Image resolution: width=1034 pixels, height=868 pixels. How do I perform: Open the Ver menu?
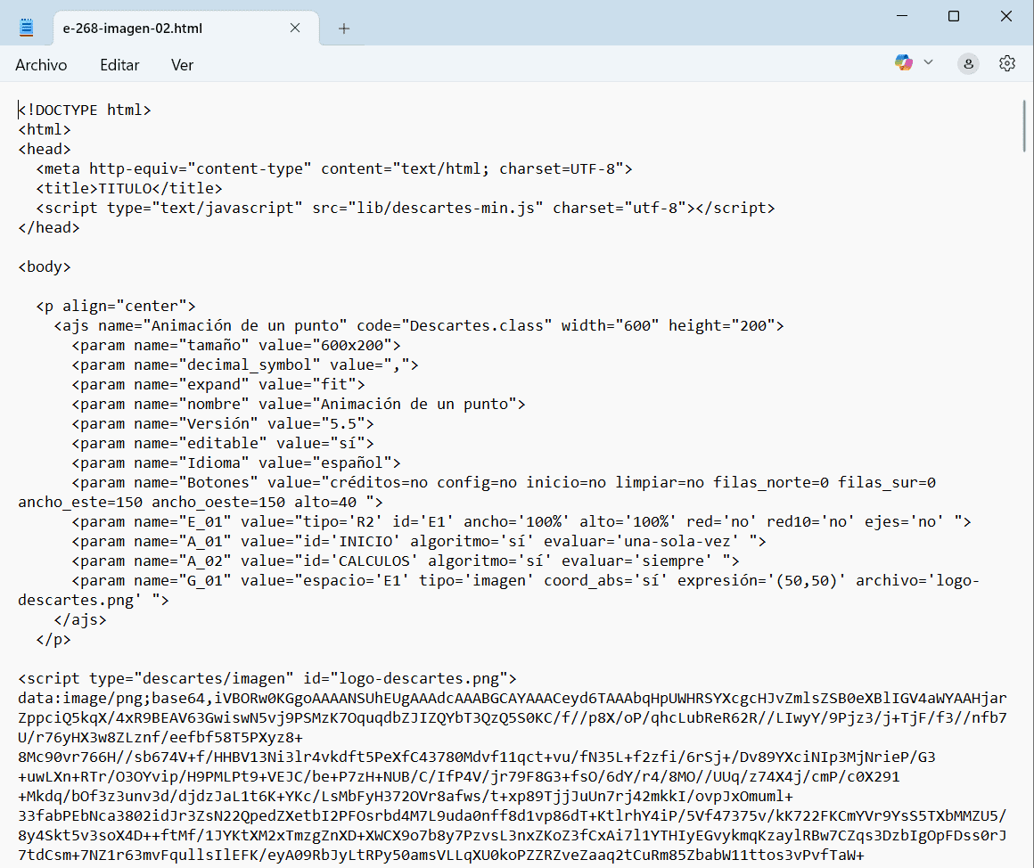coord(182,65)
